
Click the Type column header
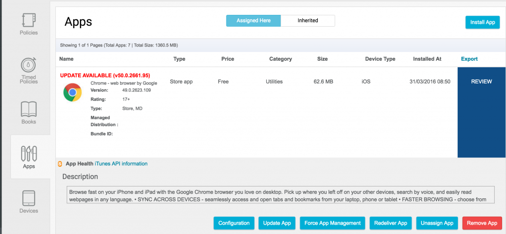pyautogui.click(x=179, y=59)
